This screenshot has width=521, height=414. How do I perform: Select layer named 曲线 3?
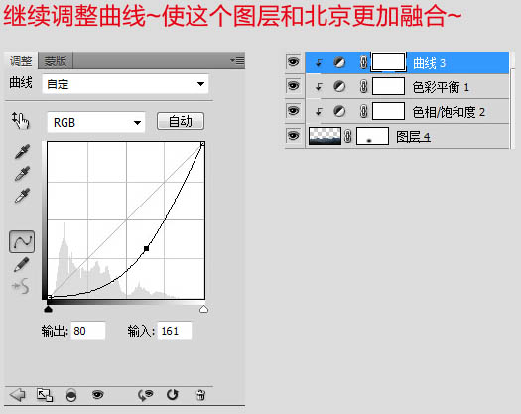429,63
